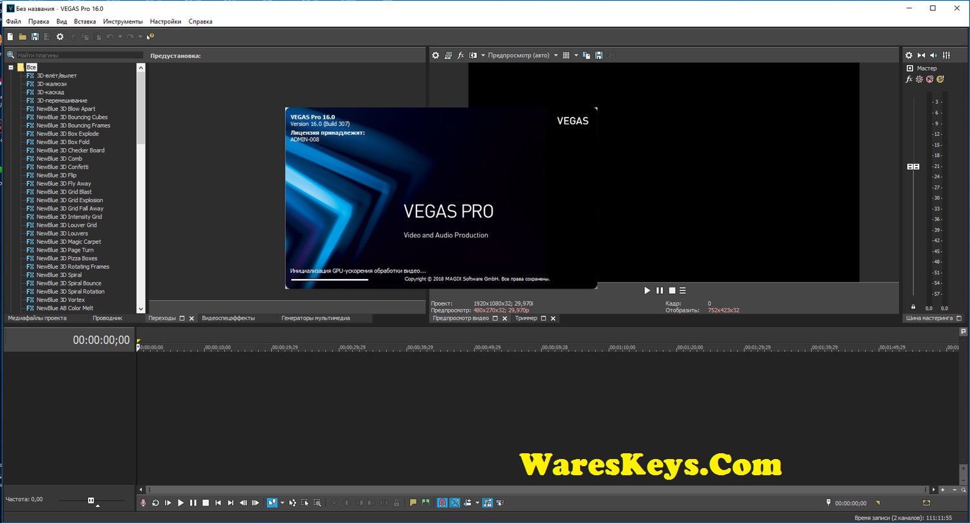The width and height of the screenshot is (970, 523).
Task: Open the Инструменты menu
Action: click(123, 21)
